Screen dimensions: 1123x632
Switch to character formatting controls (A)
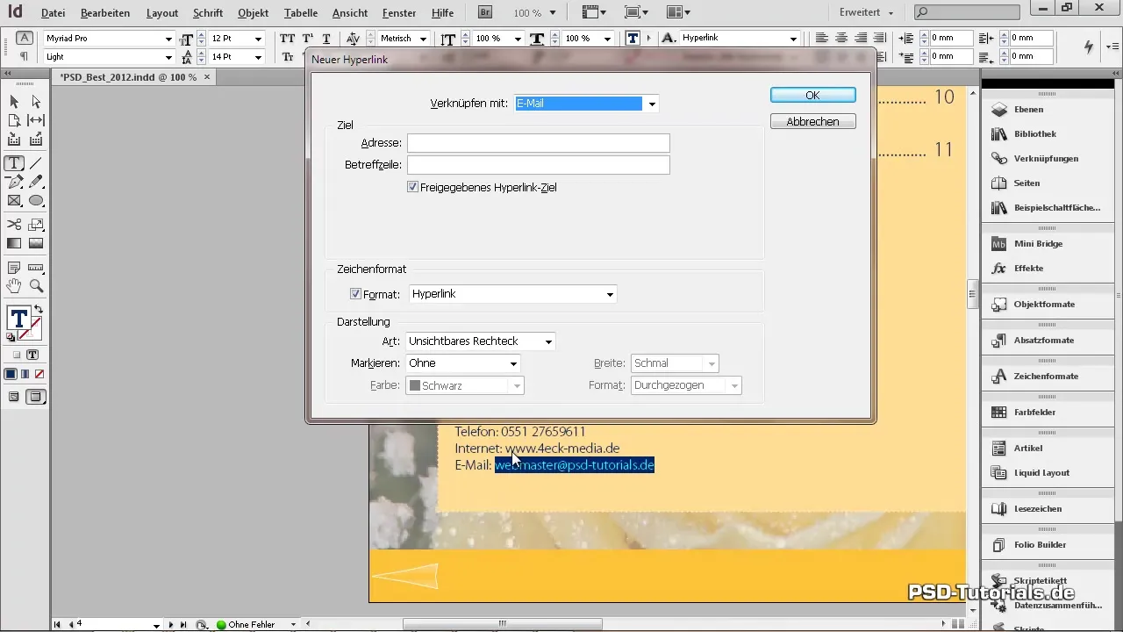point(25,38)
